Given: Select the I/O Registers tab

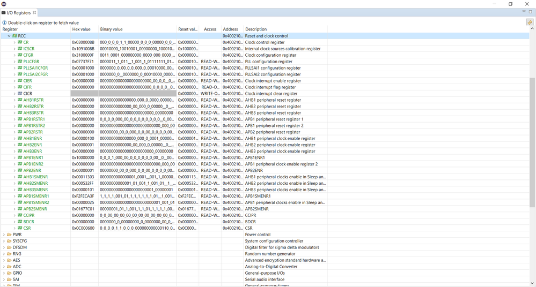Looking at the screenshot, I should [x=18, y=13].
